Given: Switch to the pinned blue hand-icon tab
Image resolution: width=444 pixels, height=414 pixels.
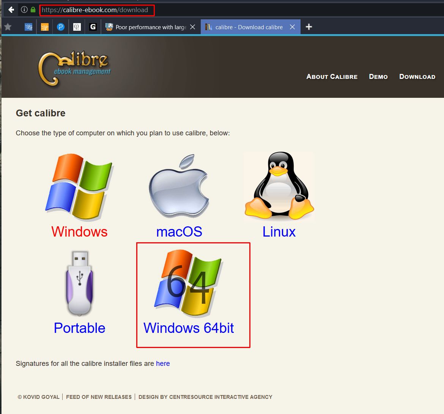Looking at the screenshot, I should pyautogui.click(x=28, y=27).
